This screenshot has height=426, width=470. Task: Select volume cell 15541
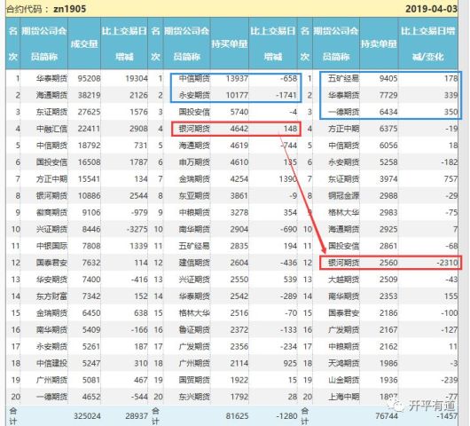coord(89,179)
